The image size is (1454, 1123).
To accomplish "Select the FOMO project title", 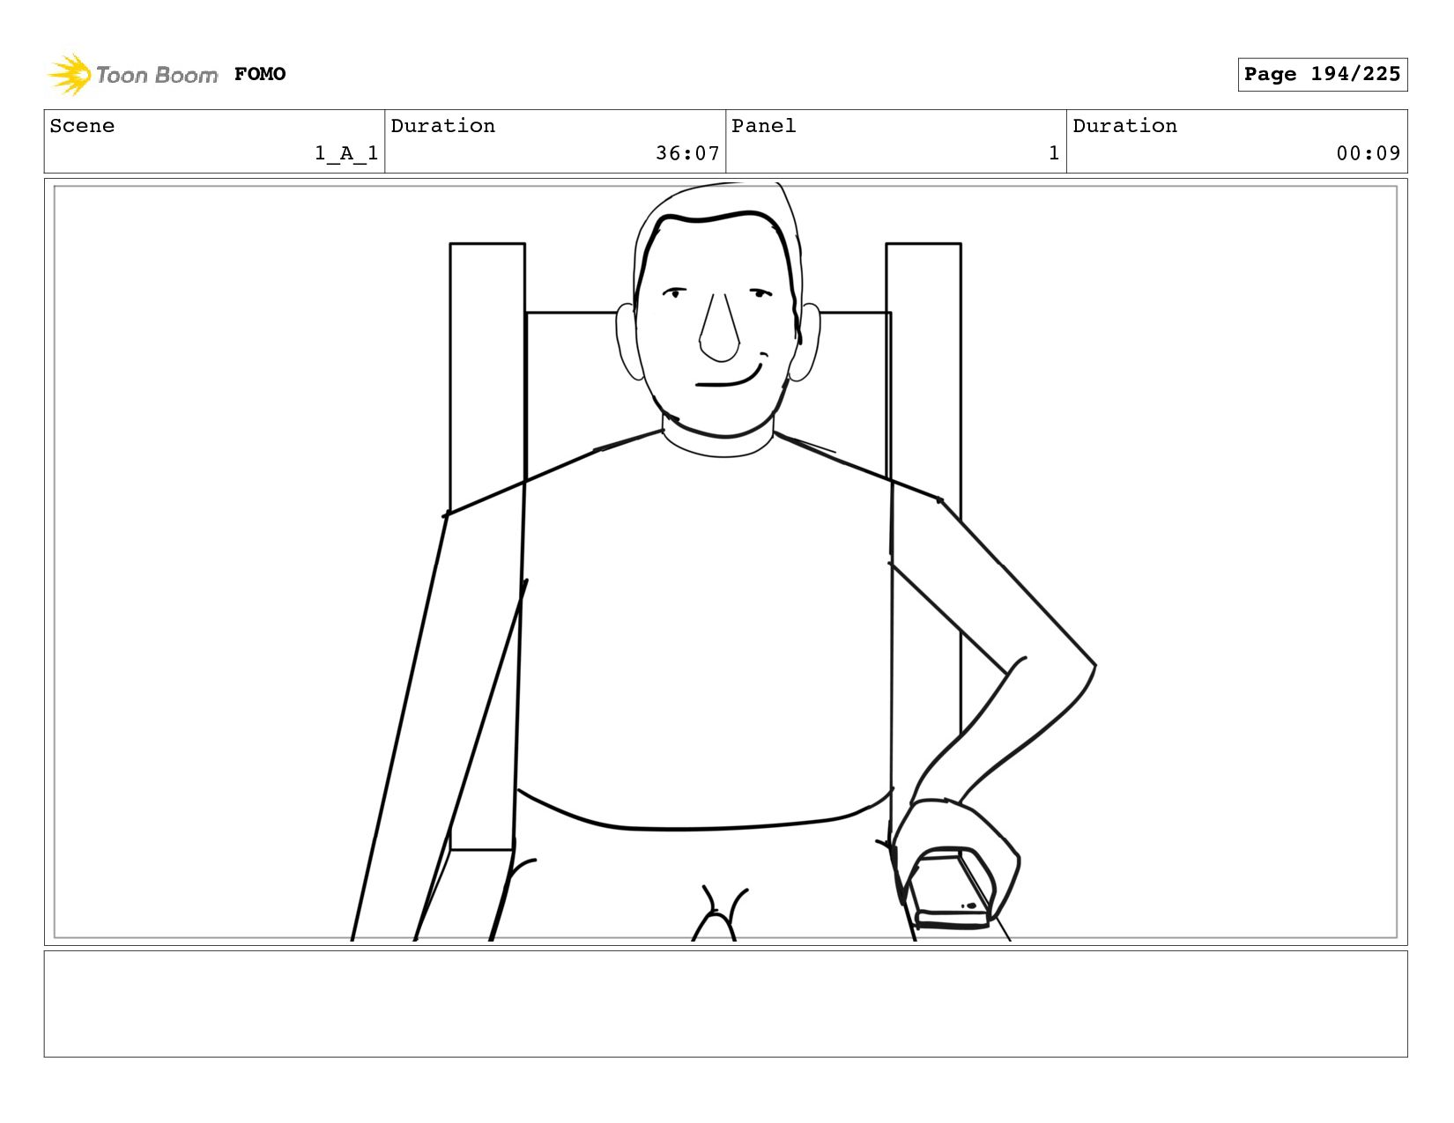I will [x=260, y=74].
